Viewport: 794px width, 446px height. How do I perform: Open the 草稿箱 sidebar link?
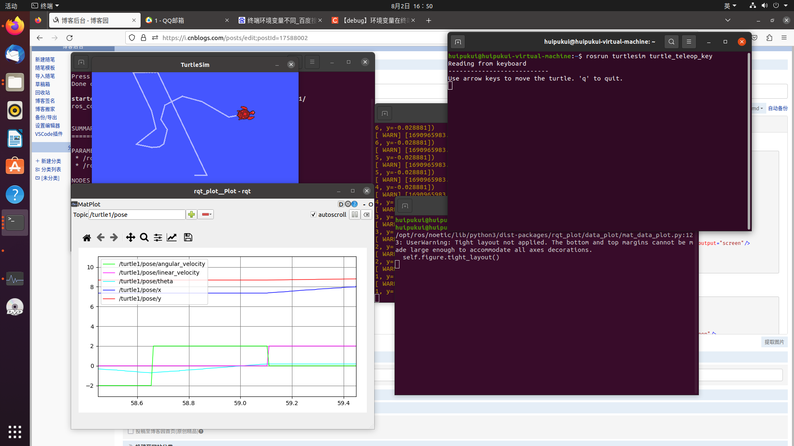pos(42,84)
